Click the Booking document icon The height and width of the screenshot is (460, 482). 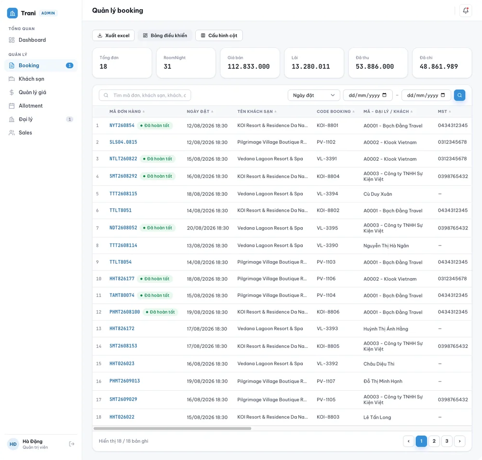tap(12, 65)
